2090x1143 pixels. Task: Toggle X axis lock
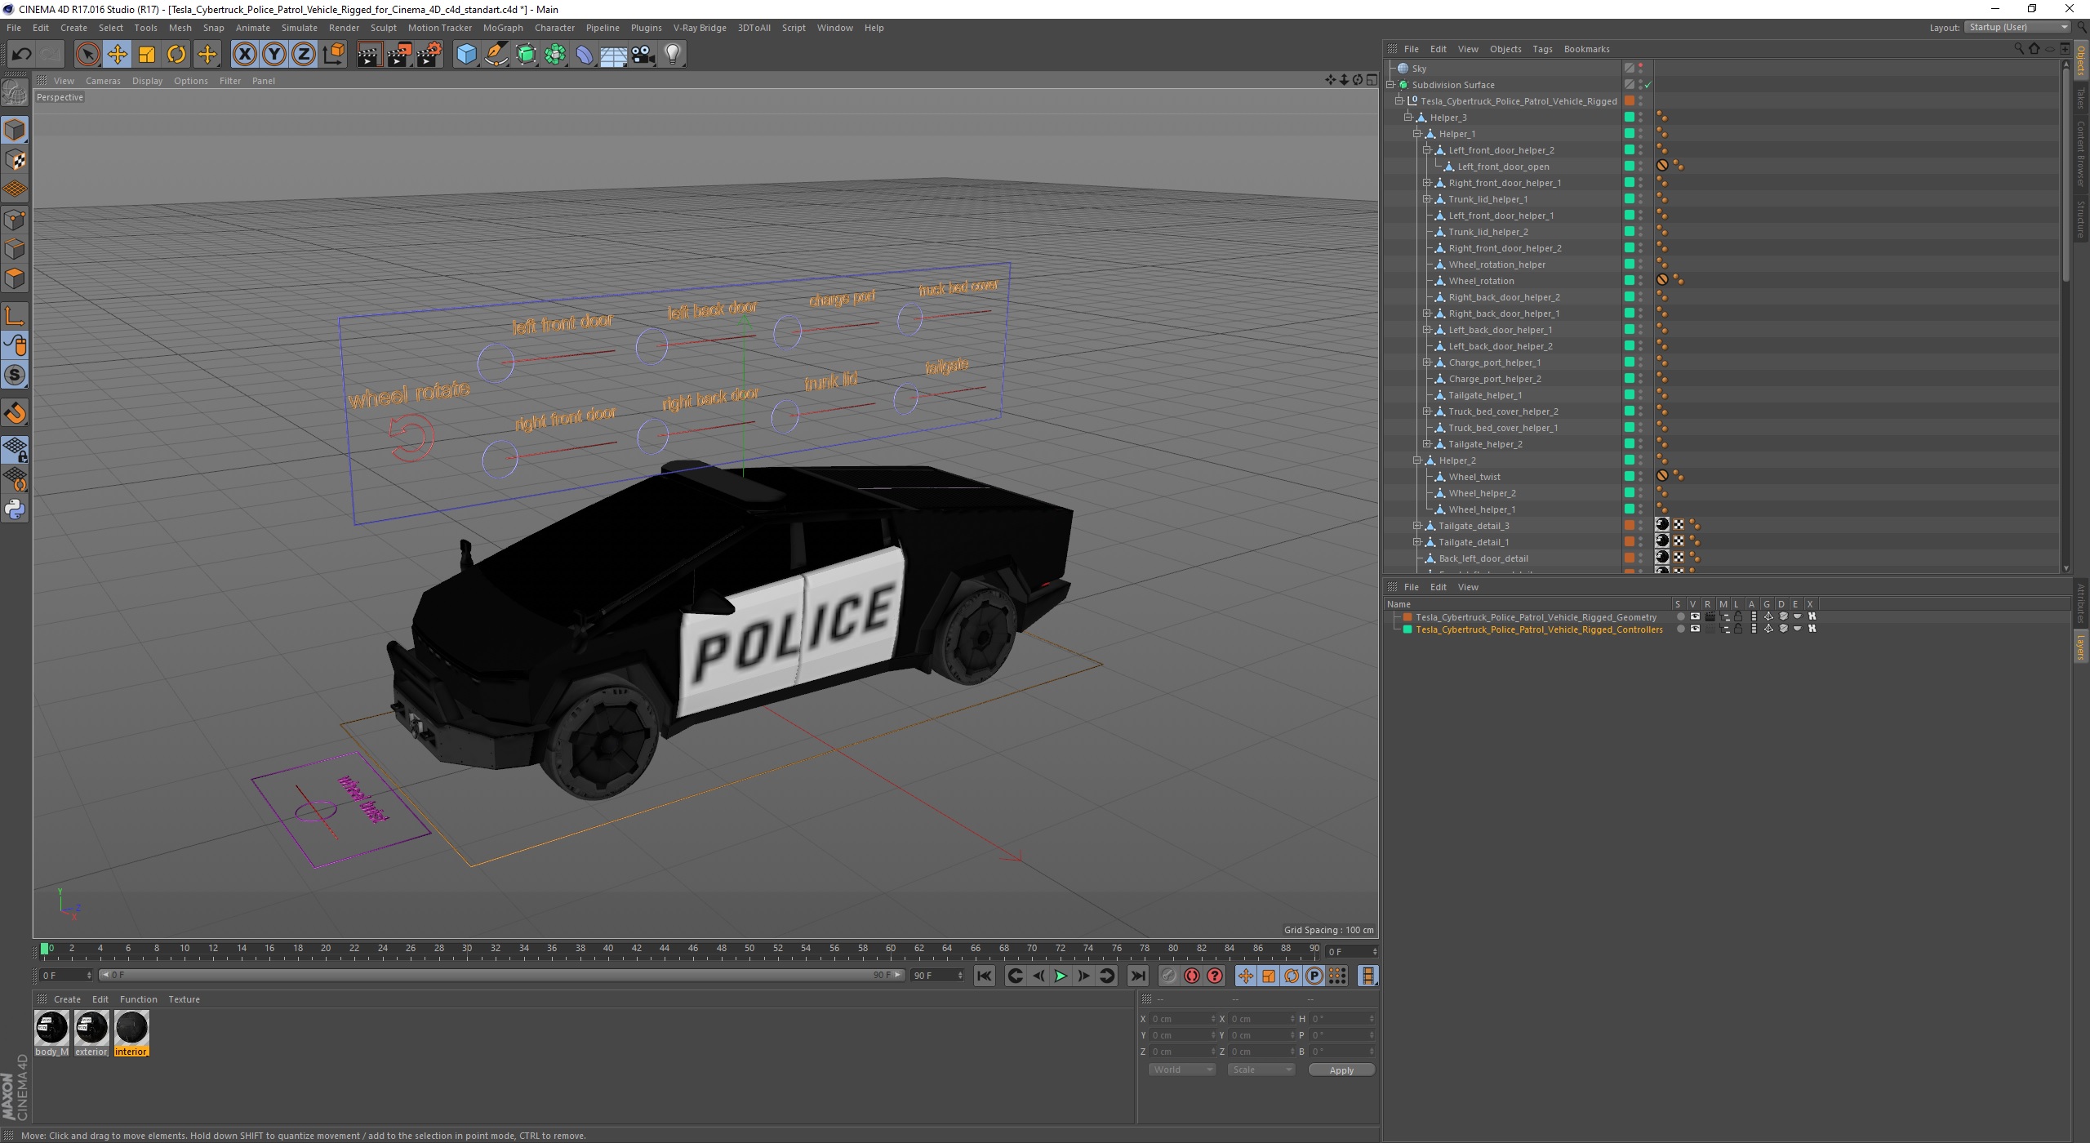[244, 55]
